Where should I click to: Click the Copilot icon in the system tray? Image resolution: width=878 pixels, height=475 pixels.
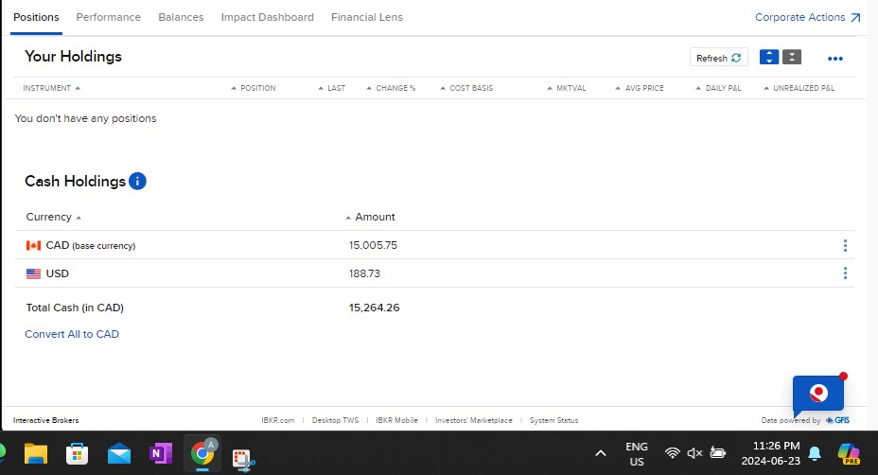(849, 454)
